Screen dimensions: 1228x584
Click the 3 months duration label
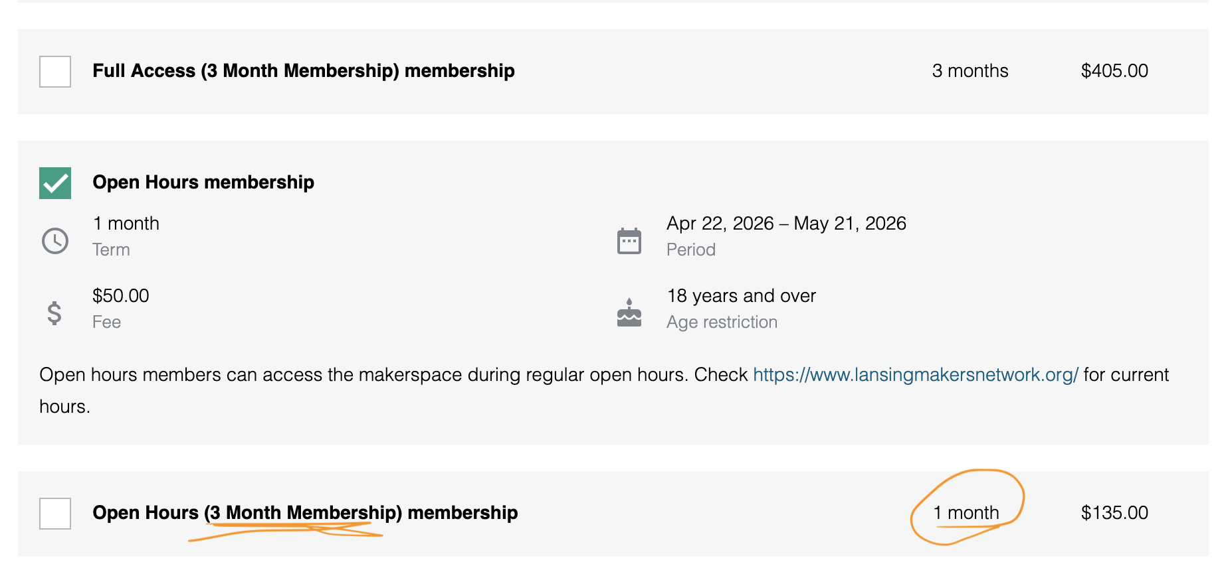coord(970,71)
